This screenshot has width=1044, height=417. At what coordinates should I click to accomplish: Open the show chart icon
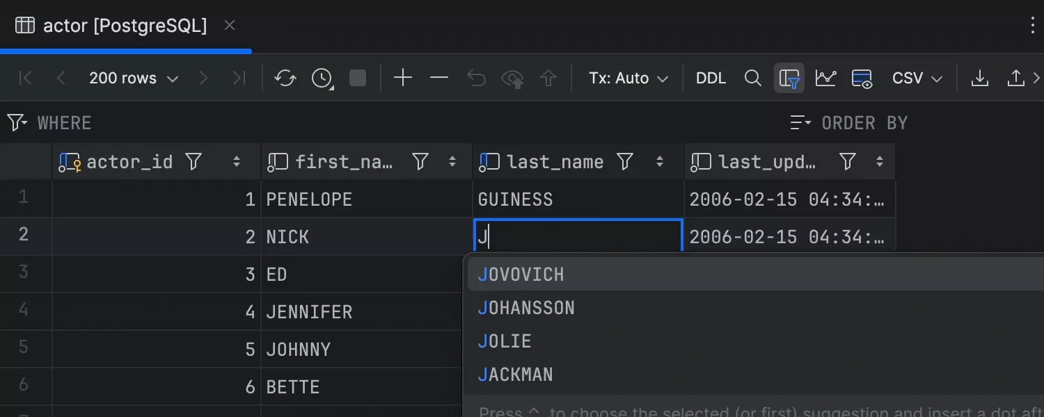click(x=825, y=79)
